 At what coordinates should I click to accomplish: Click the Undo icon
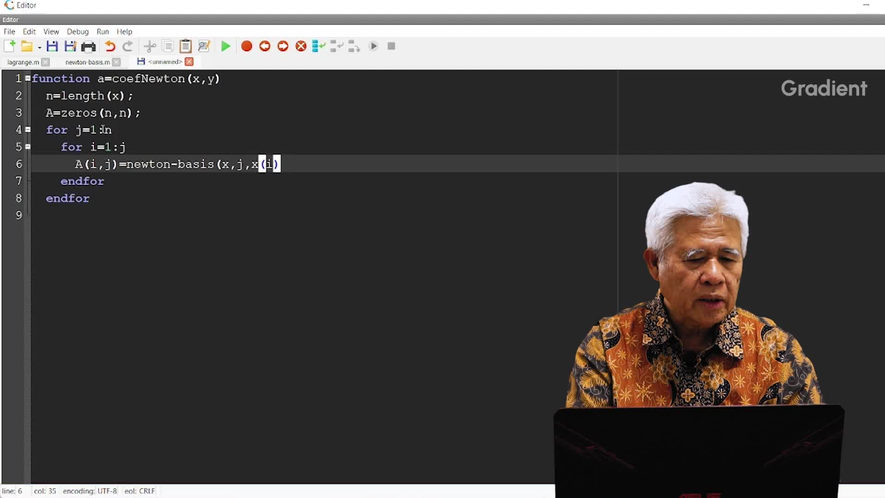(x=110, y=46)
